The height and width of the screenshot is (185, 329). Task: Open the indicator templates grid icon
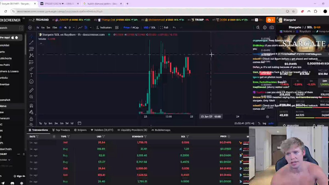(x=117, y=27)
